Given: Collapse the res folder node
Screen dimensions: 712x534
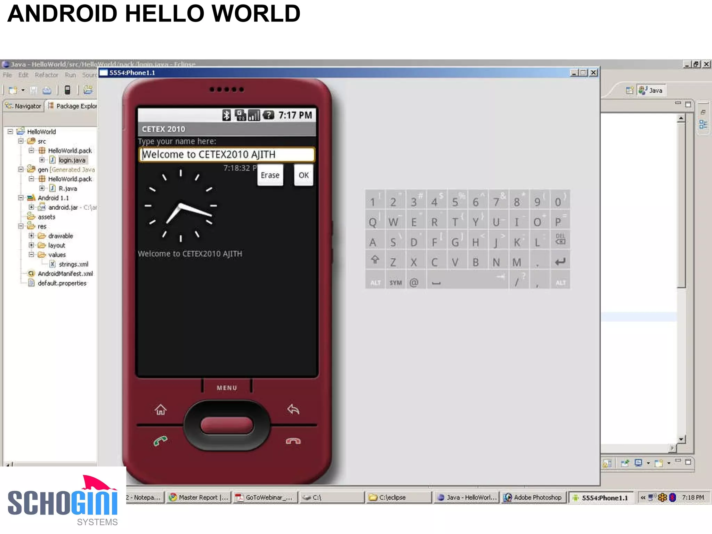Looking at the screenshot, I should 21,226.
